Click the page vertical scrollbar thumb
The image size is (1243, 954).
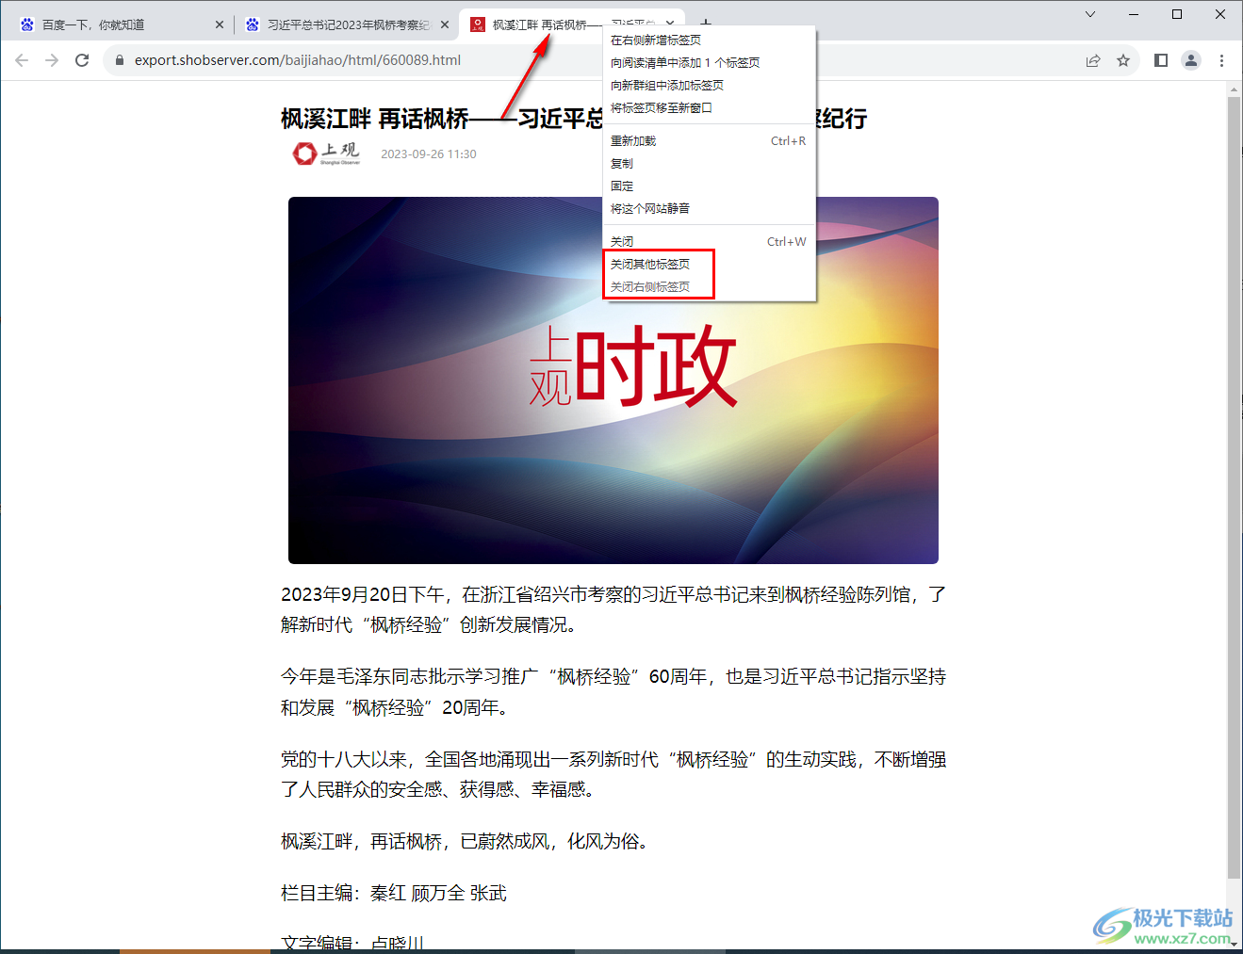[1234, 487]
